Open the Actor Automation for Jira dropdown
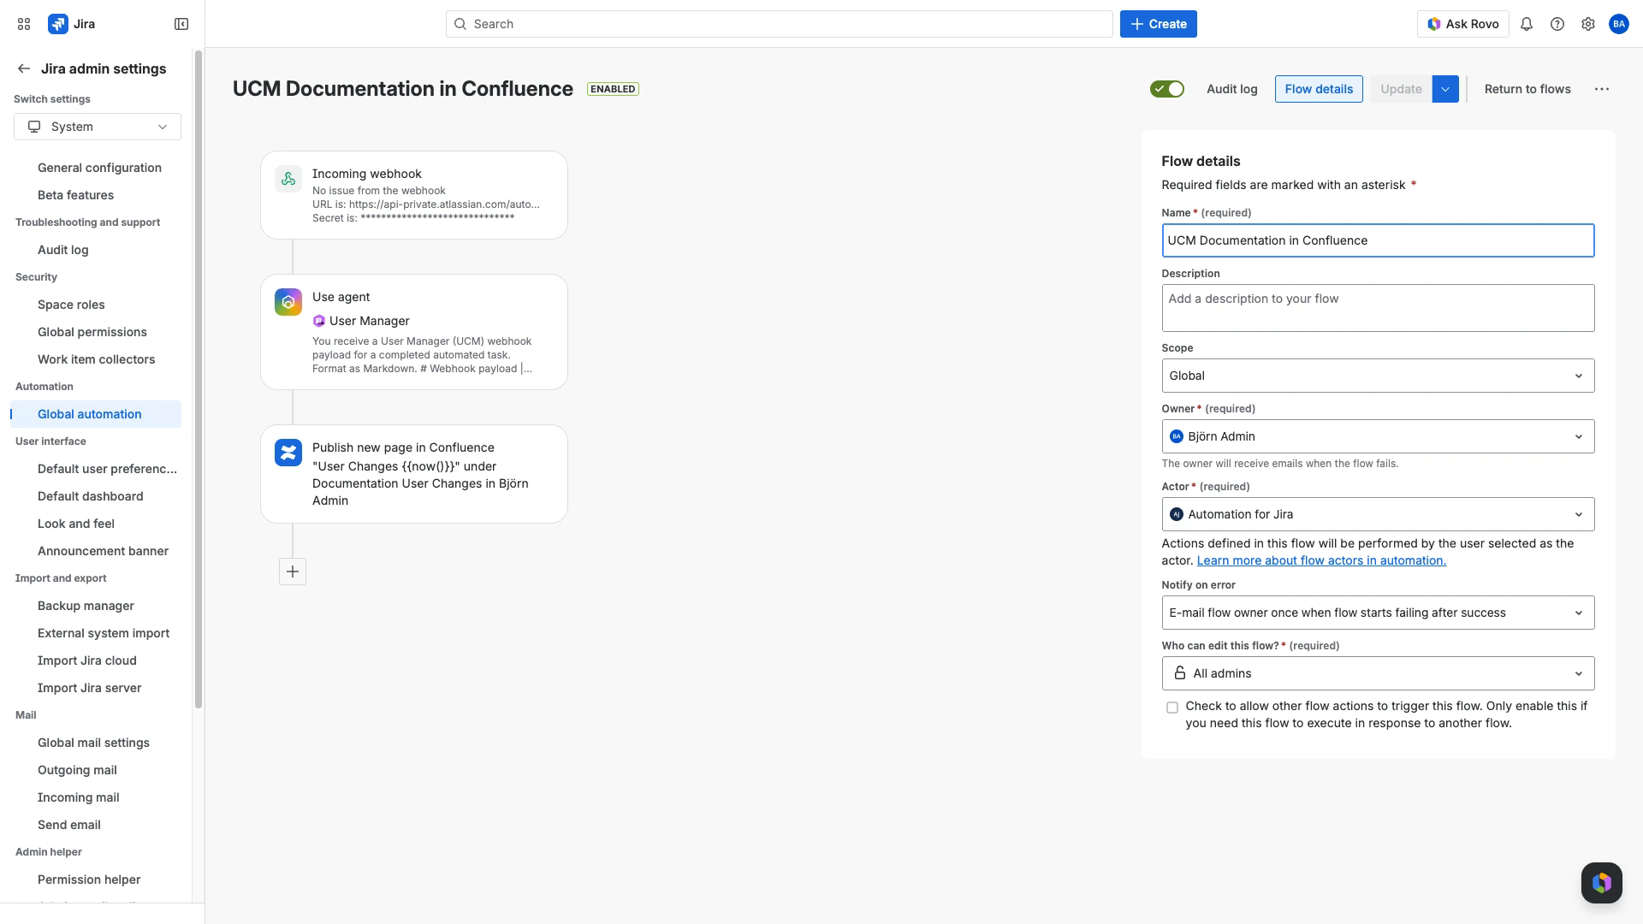1643x924 pixels. tap(1378, 514)
